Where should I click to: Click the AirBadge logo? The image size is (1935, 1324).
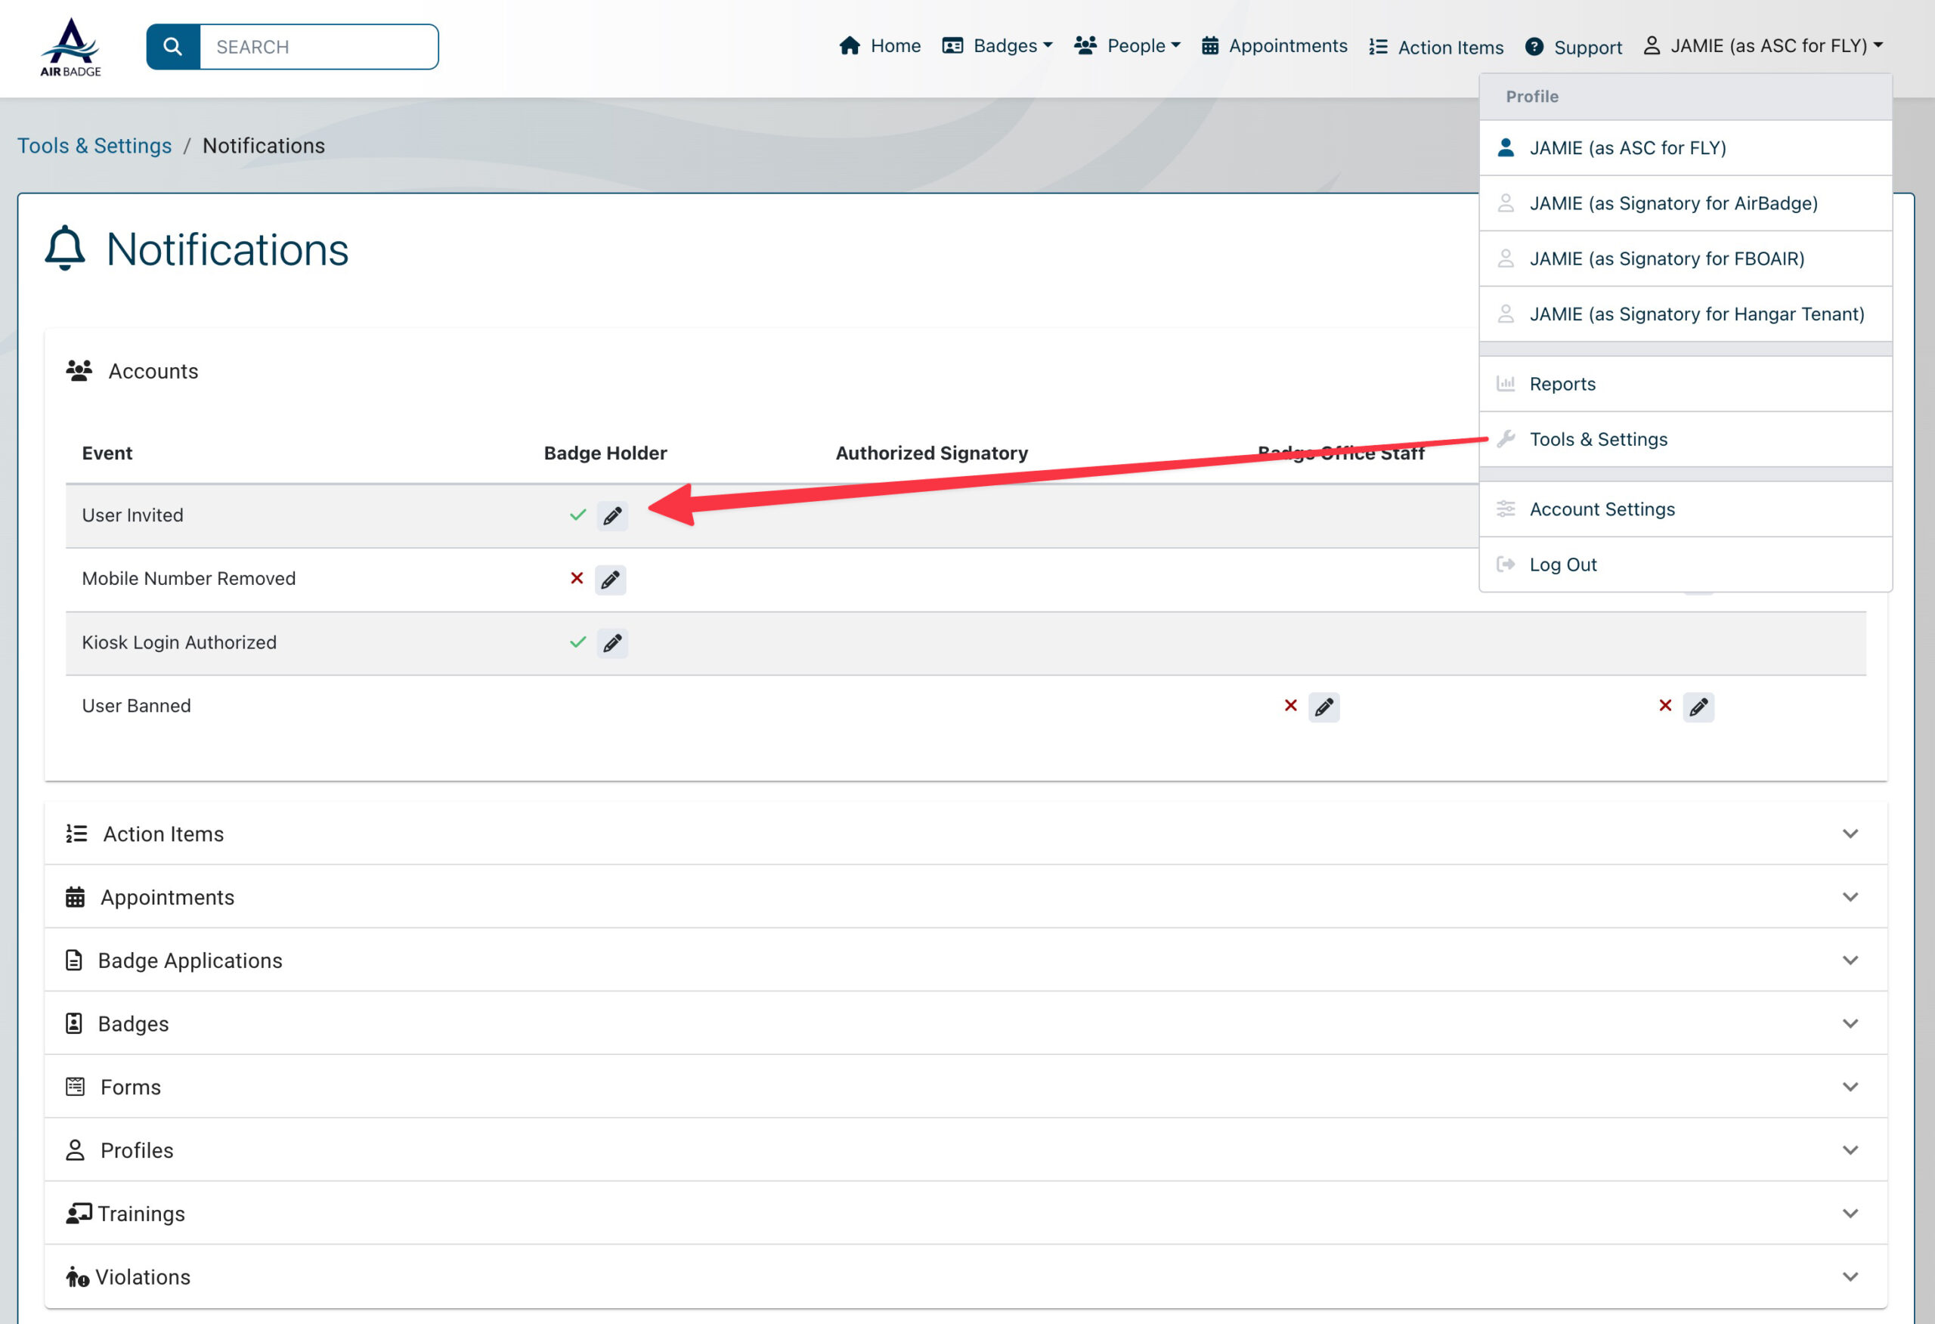[x=71, y=48]
